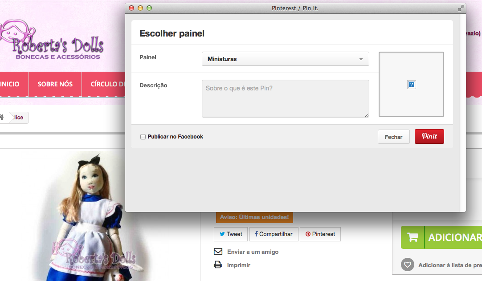Click the Descrição text area
482x281 pixels.
point(285,99)
